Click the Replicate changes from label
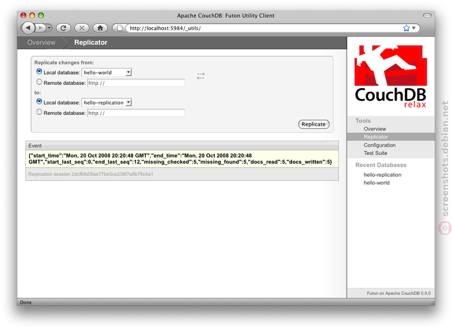 (x=64, y=63)
